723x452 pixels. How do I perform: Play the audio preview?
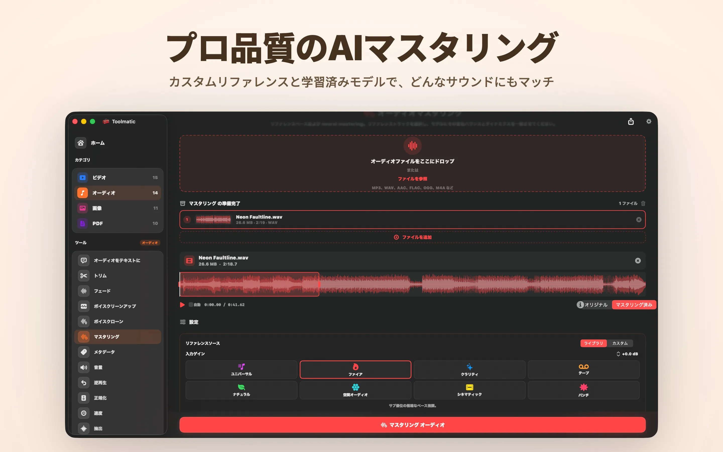(x=182, y=305)
